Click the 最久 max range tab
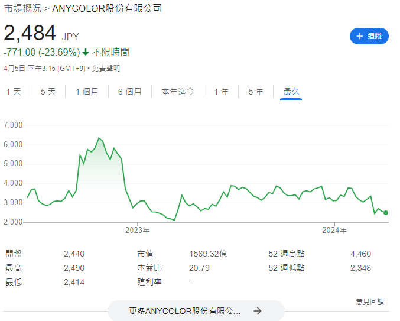 [291, 92]
